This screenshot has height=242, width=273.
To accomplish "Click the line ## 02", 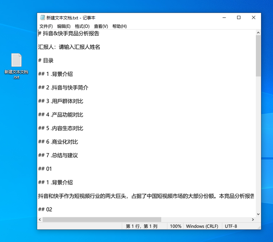I will (x=45, y=210).
